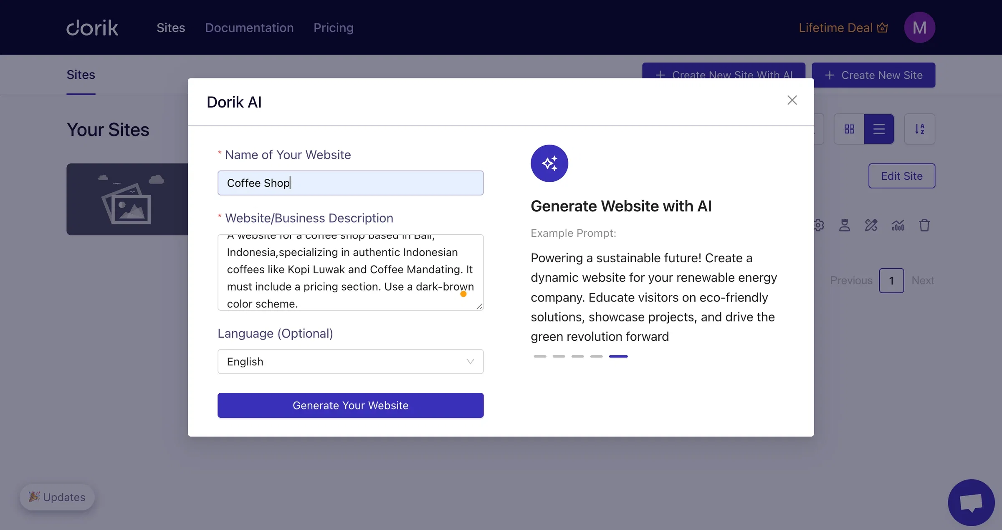Click the Next pagination link
This screenshot has height=530, width=1002.
(923, 281)
